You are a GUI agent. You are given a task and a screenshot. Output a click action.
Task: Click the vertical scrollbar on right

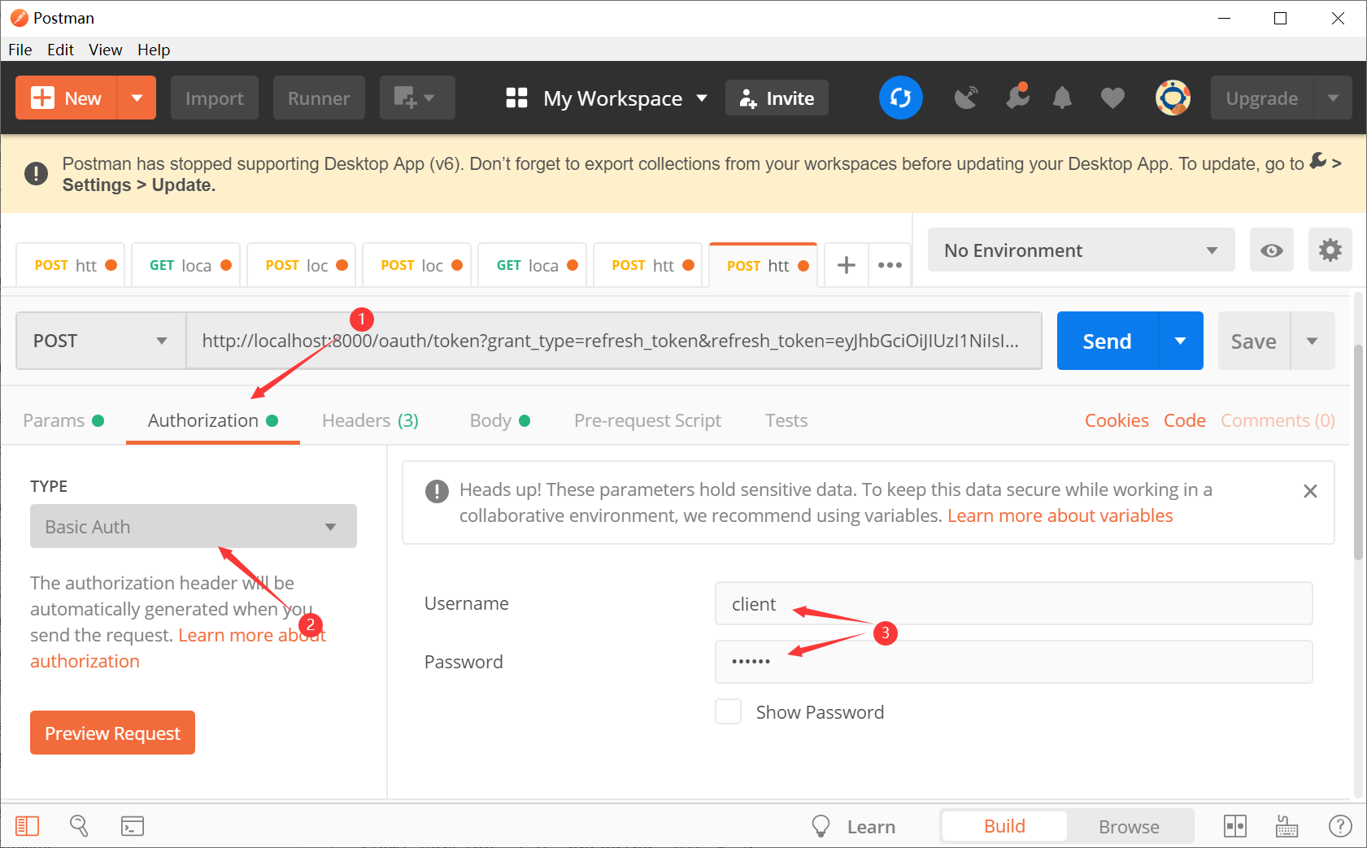1358,452
